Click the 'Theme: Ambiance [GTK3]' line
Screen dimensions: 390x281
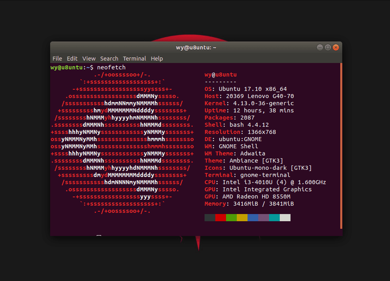244,161
